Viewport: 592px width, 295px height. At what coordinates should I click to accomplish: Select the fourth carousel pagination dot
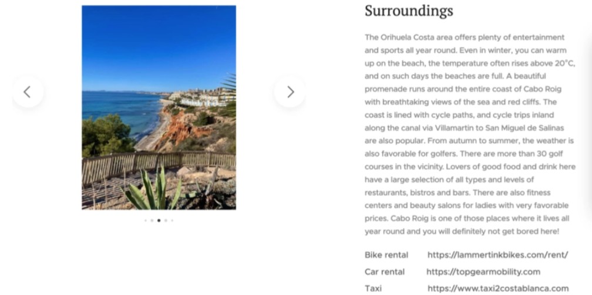click(x=166, y=221)
